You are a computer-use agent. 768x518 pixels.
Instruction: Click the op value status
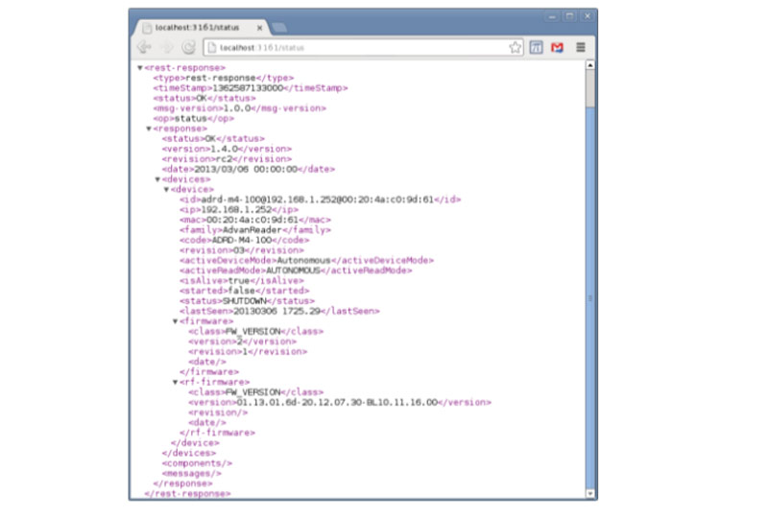191,119
